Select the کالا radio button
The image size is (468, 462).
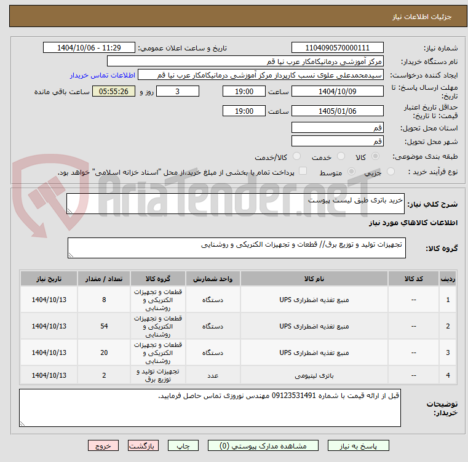(x=376, y=156)
